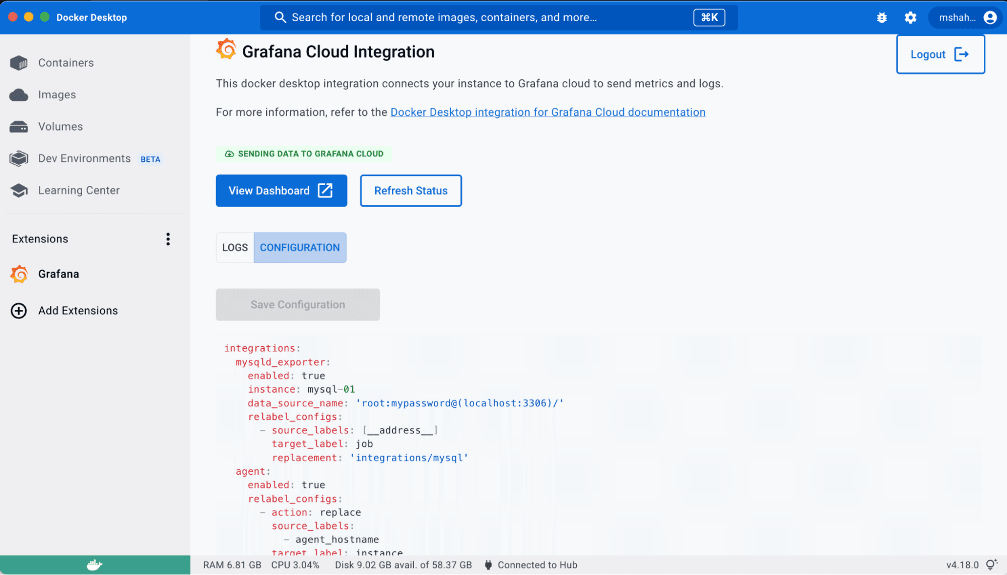1007x575 pixels.
Task: Open Add Extensions
Action: tap(78, 310)
